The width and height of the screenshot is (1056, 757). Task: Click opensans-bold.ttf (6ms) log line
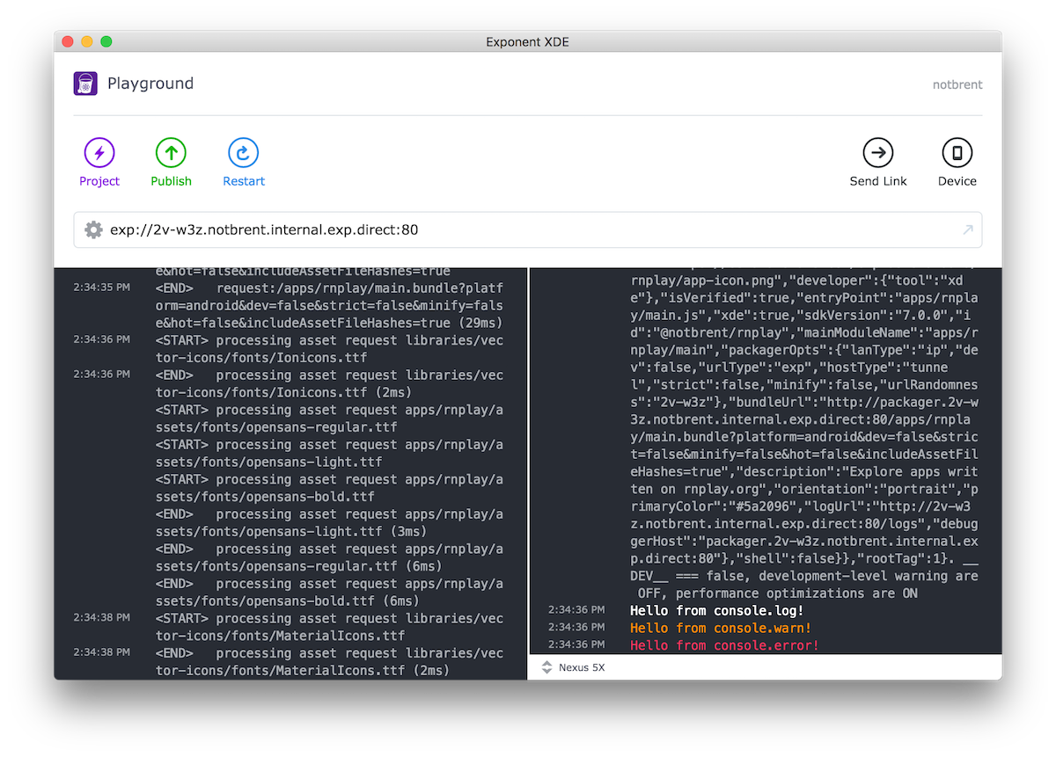[330, 593]
